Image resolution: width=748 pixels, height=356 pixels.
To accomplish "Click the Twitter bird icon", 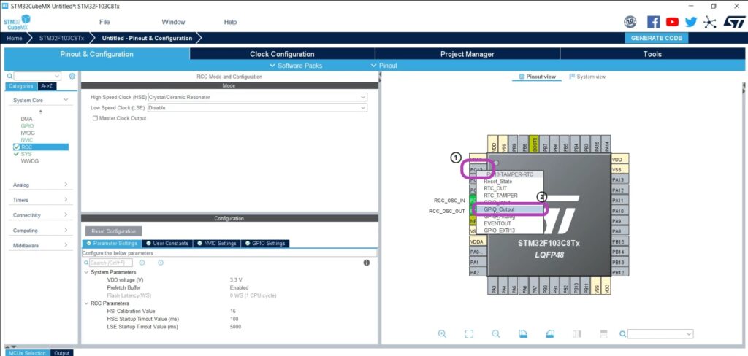I will pos(691,22).
